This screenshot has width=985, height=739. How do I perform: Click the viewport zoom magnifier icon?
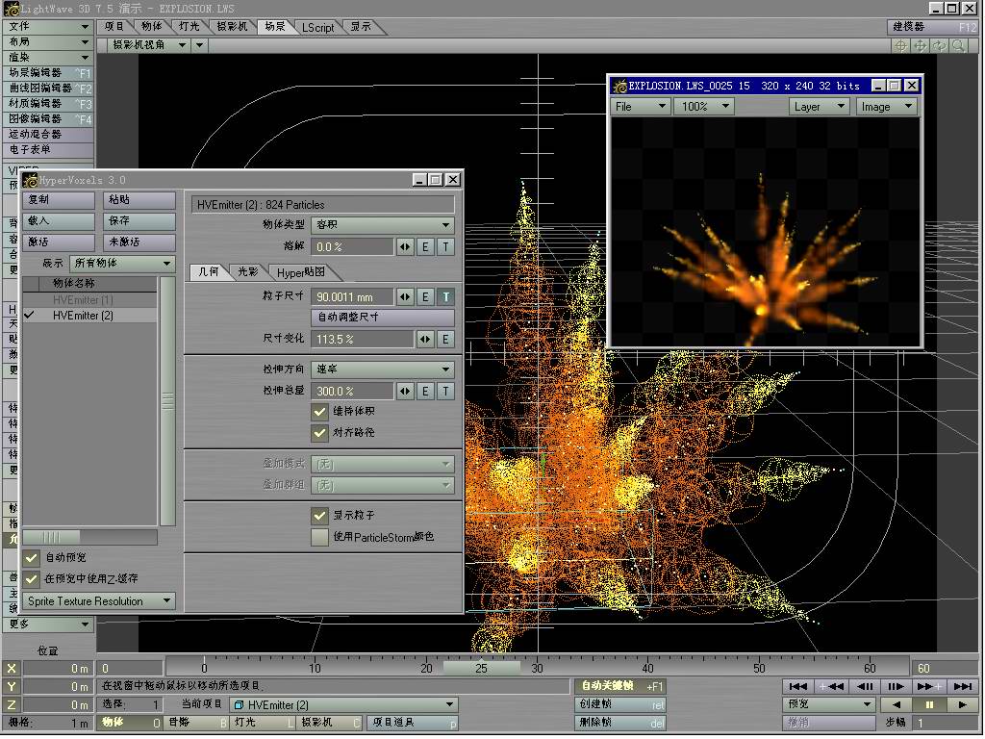[x=958, y=46]
